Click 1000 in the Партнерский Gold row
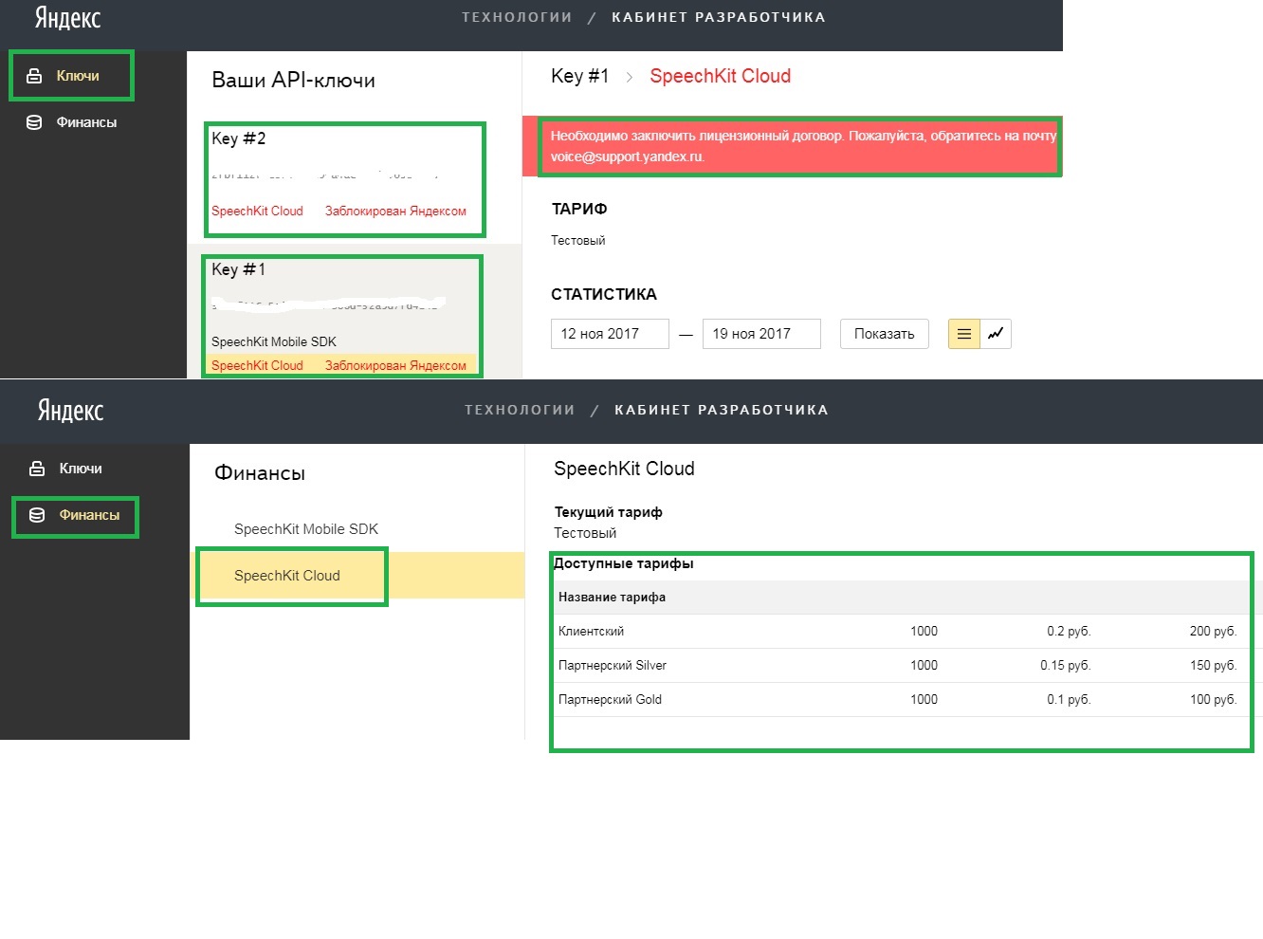1263x939 pixels. [x=924, y=700]
